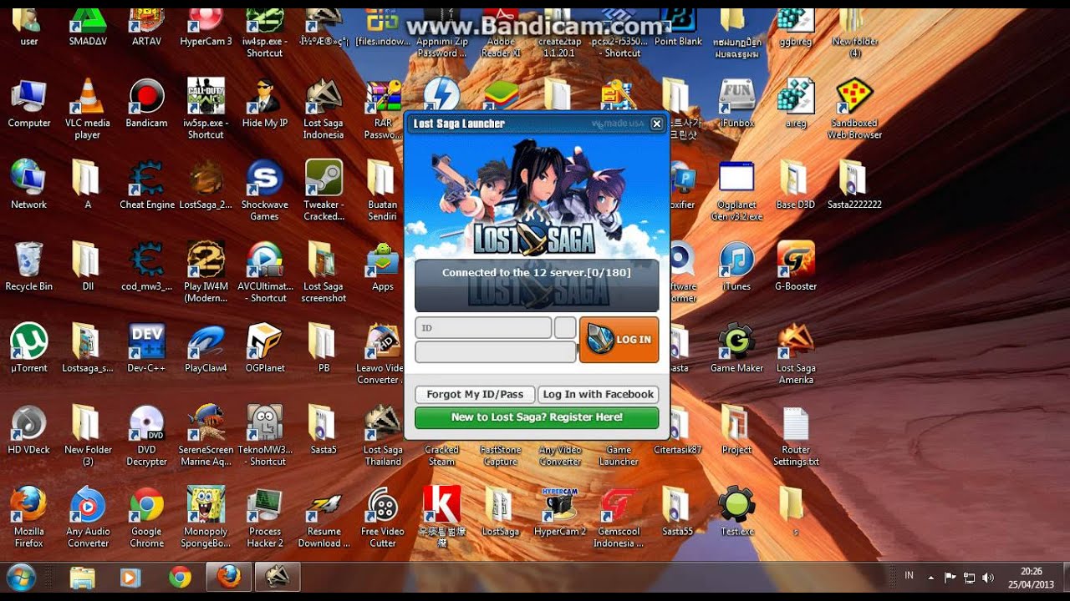
Task: Open the Tweaker - Cracked Steam icon
Action: coord(324,191)
